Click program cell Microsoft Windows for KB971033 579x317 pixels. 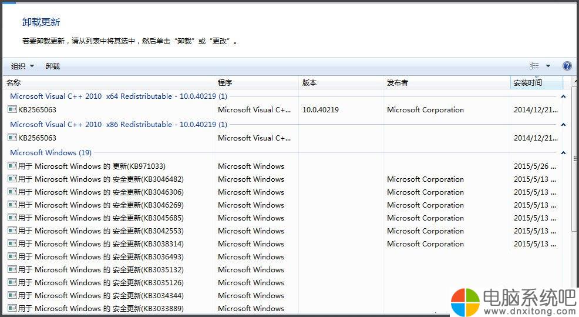tap(251, 166)
